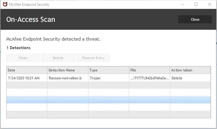Image resolution: width=217 pixels, height=129 pixels.
Task: Click the McAfee shield logo icon
Action: pos(5,4)
